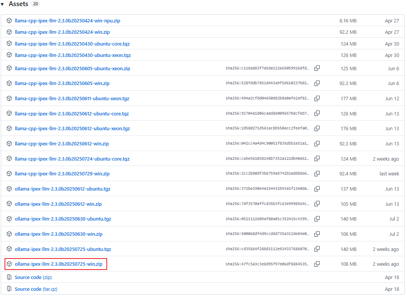Click the 108 MB size value
The height and width of the screenshot is (298, 407).
[x=348, y=264]
